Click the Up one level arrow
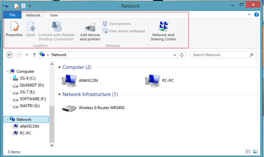 click(x=34, y=55)
